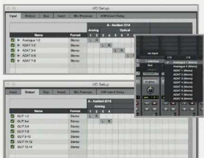
Task: Expand the ADAT 5-6 path triangle
Action: (19, 55)
